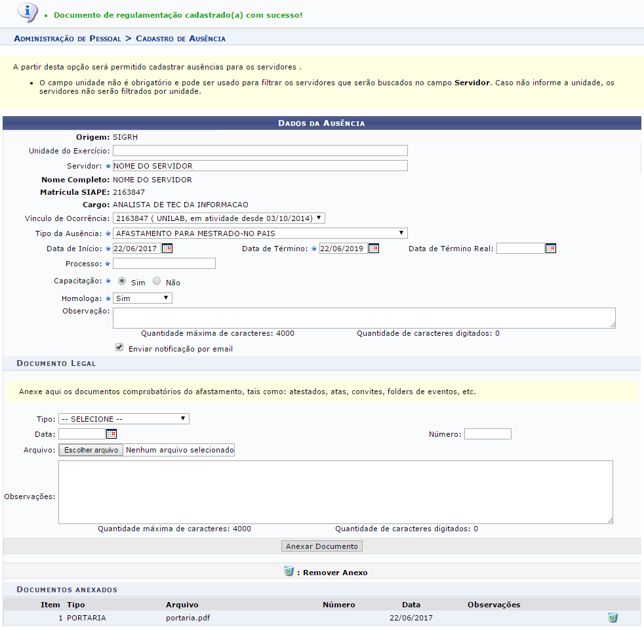Open calendar for Data de Término Real

click(x=550, y=249)
